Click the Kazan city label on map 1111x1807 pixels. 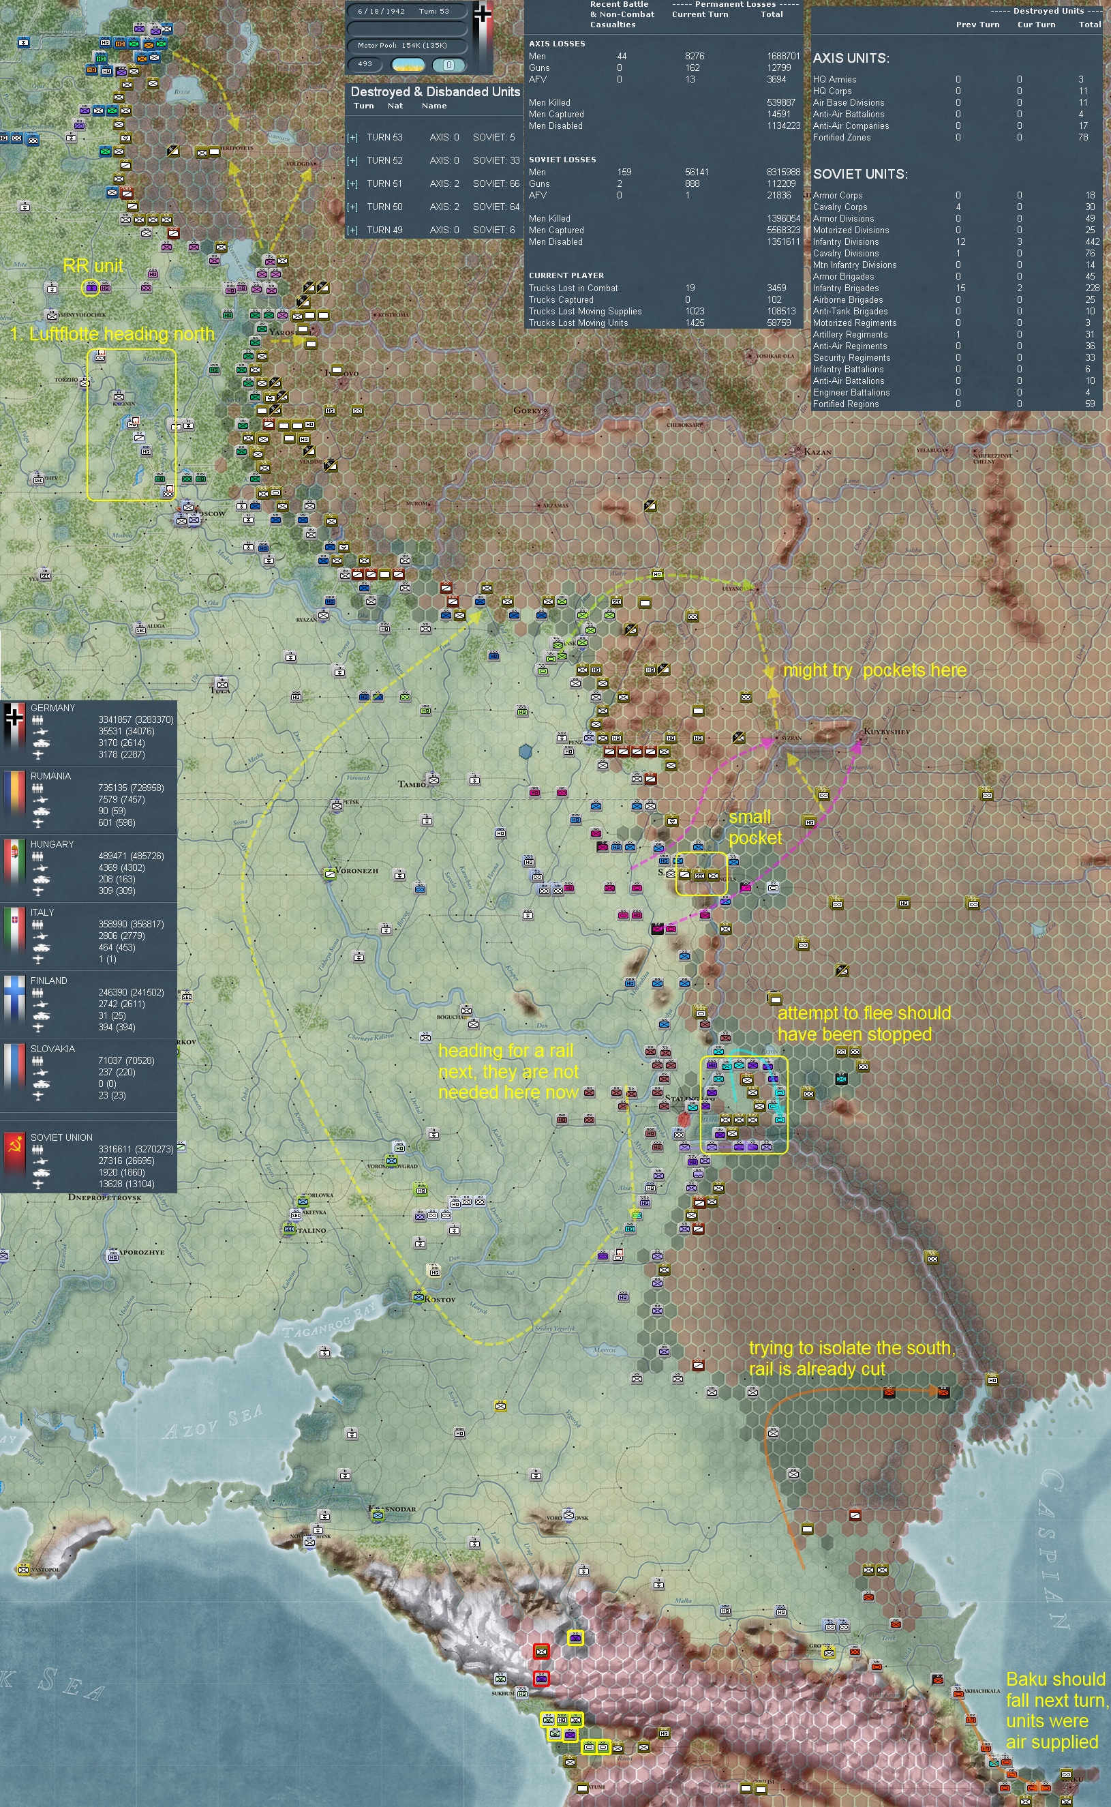[817, 451]
